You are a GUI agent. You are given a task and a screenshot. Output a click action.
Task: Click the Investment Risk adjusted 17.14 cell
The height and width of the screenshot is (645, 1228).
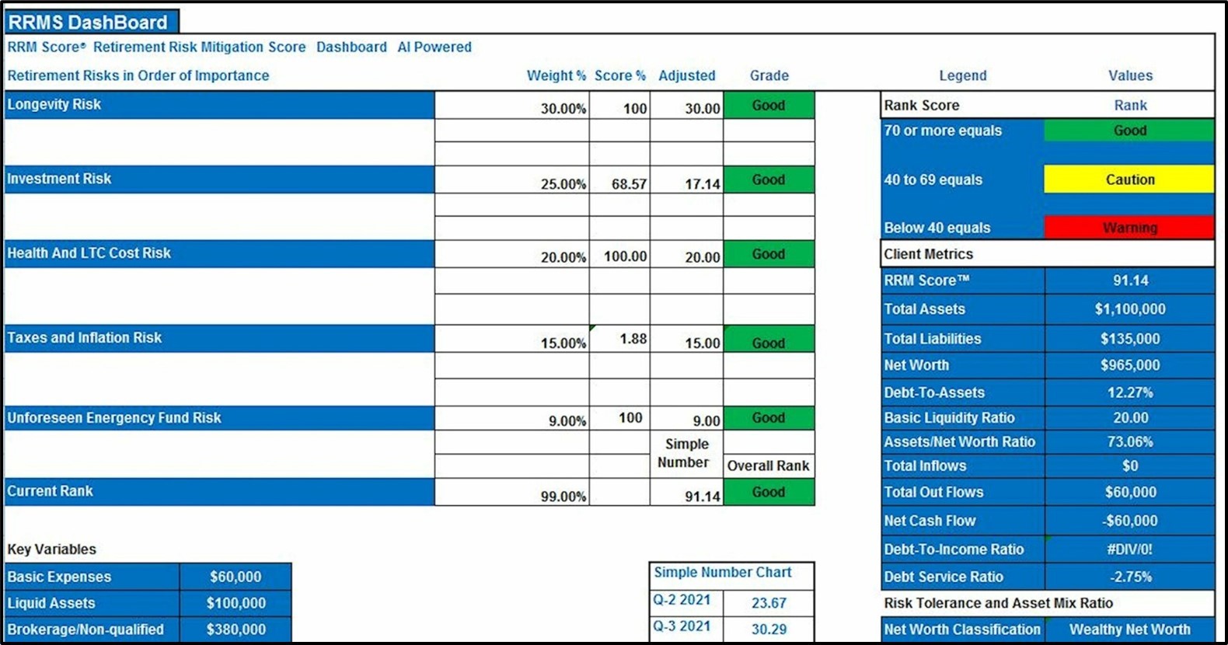coord(686,180)
